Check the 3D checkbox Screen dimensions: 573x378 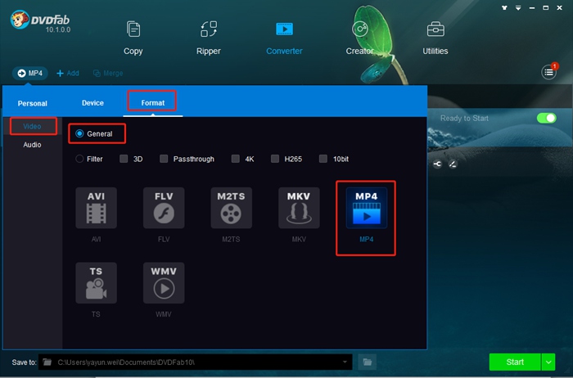(124, 159)
